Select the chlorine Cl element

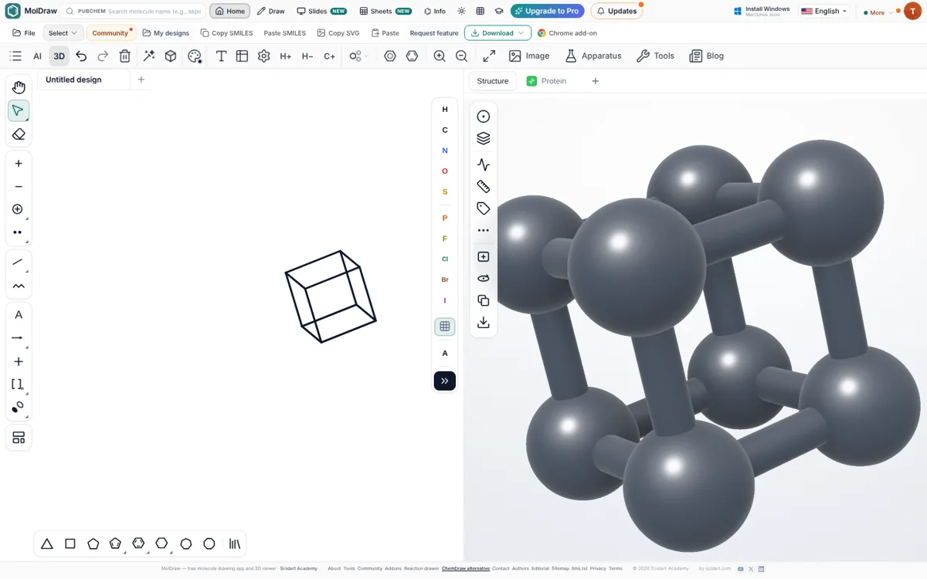[x=445, y=259]
